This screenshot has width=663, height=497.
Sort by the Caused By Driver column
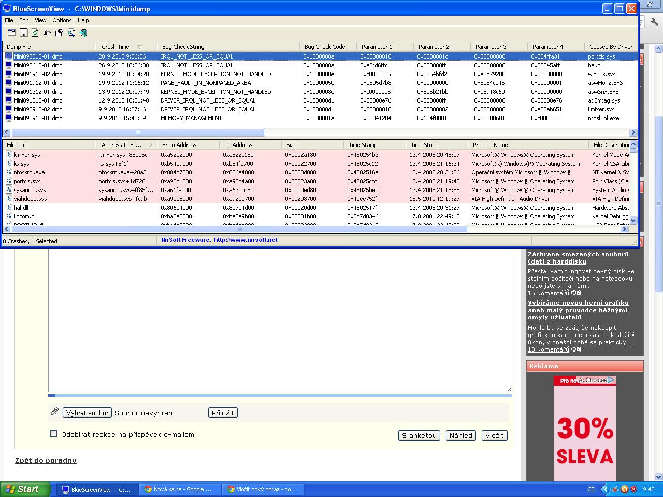[x=611, y=47]
